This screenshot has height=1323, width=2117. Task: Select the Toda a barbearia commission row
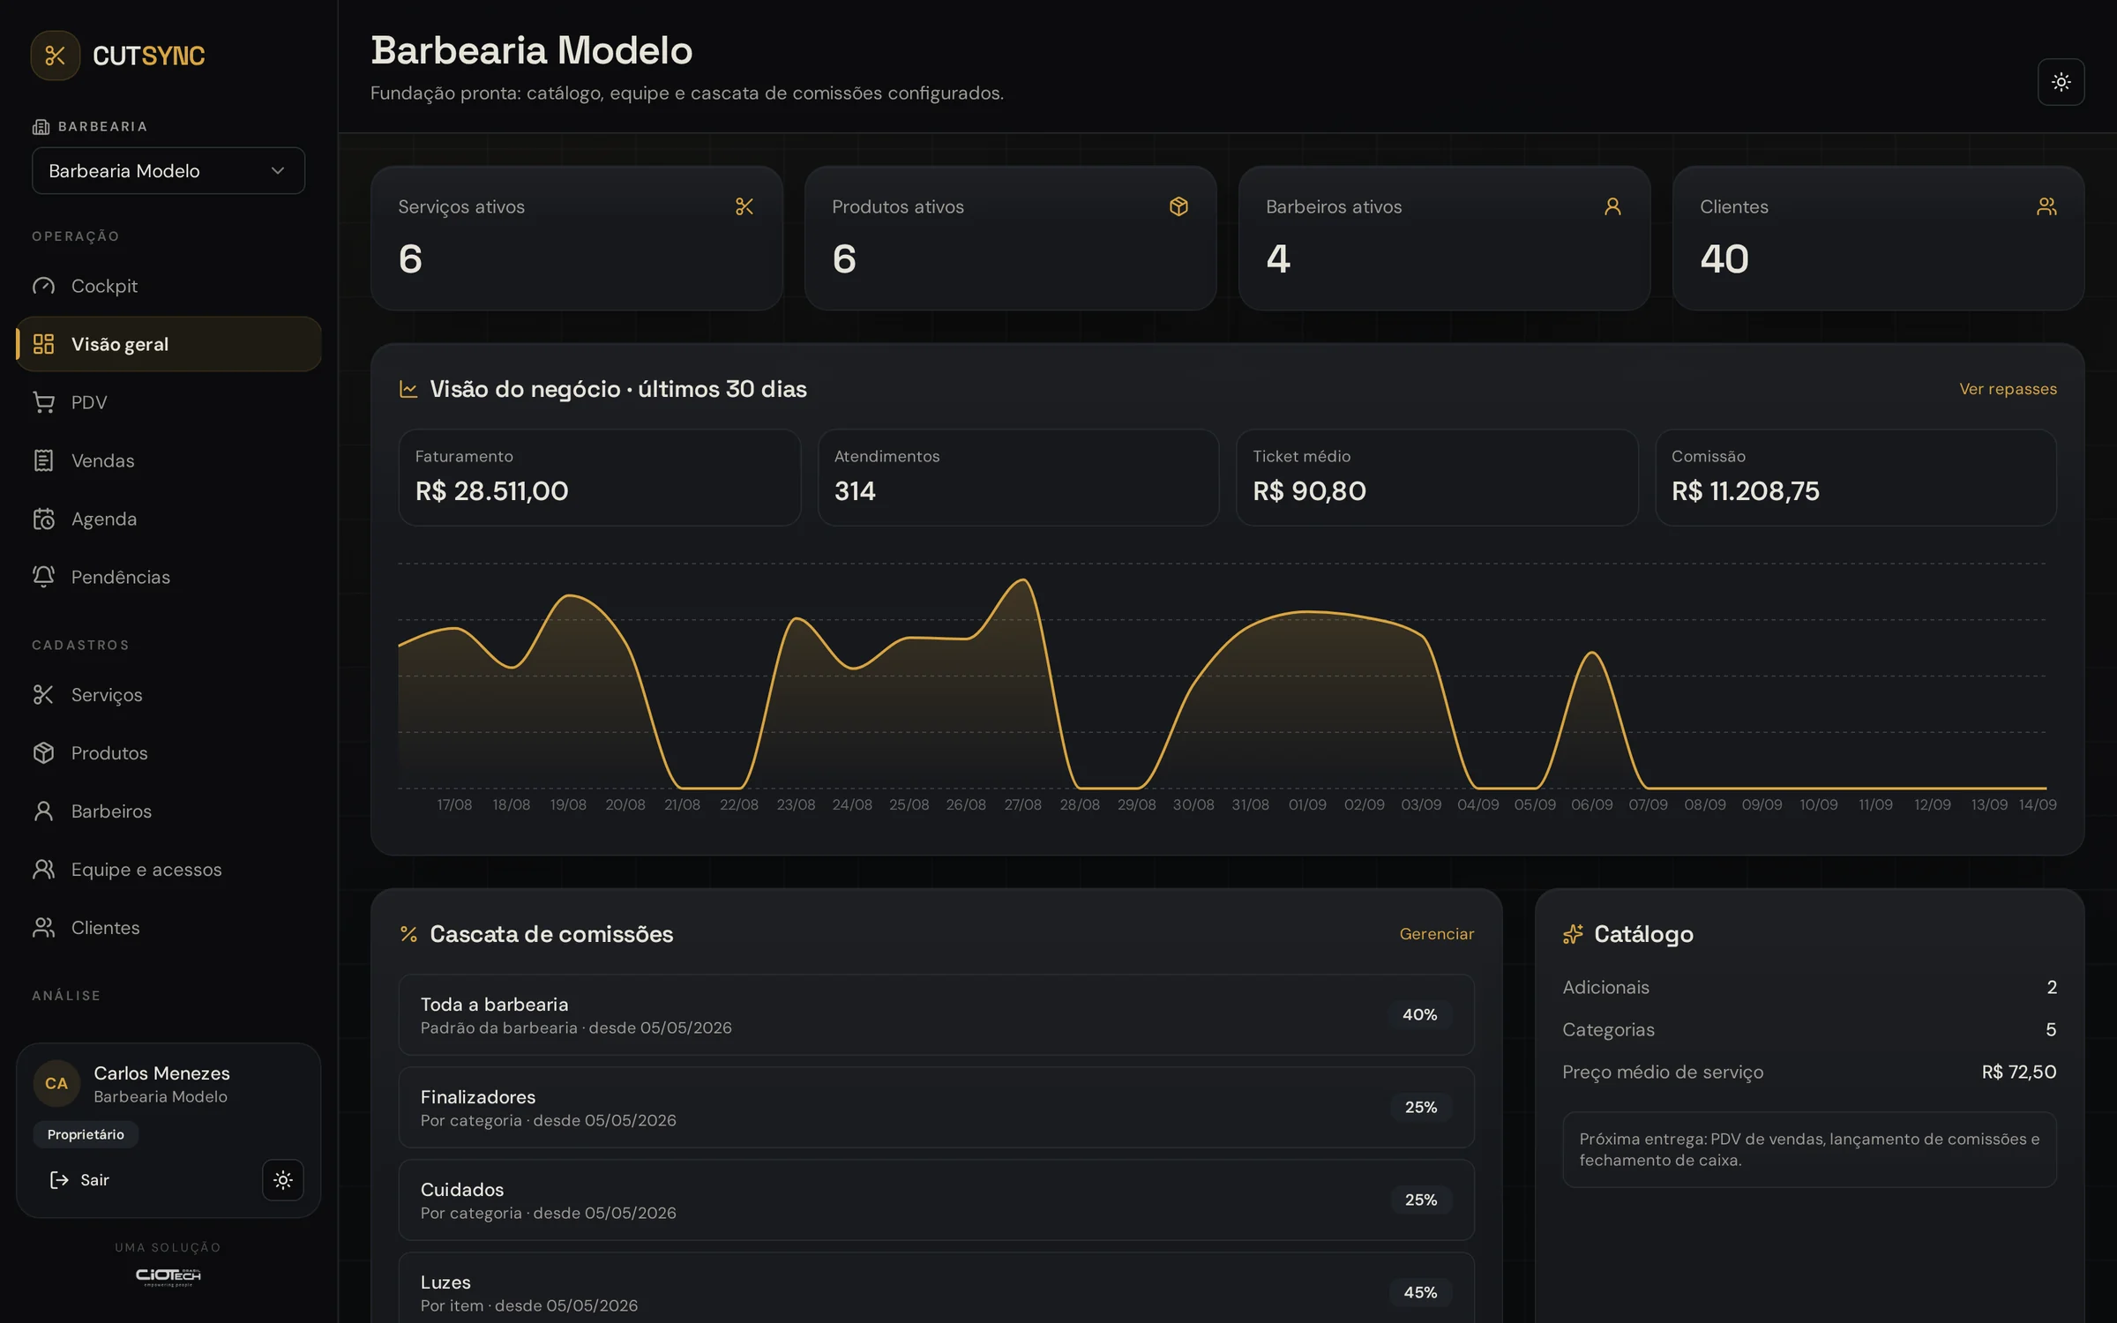[936, 1015]
